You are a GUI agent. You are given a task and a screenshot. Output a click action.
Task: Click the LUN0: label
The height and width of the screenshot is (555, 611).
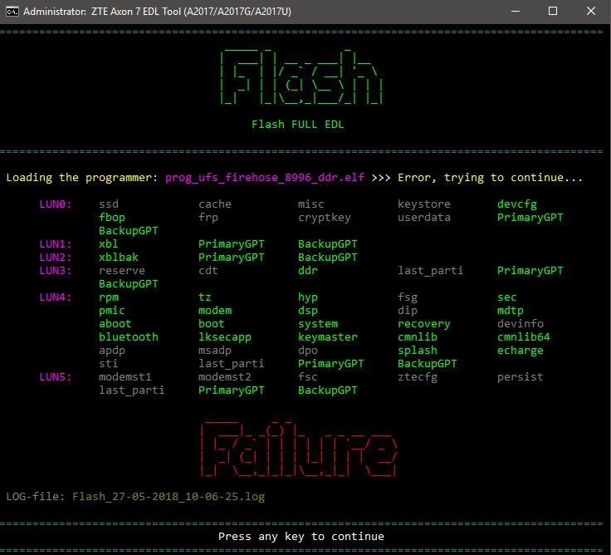[56, 204]
